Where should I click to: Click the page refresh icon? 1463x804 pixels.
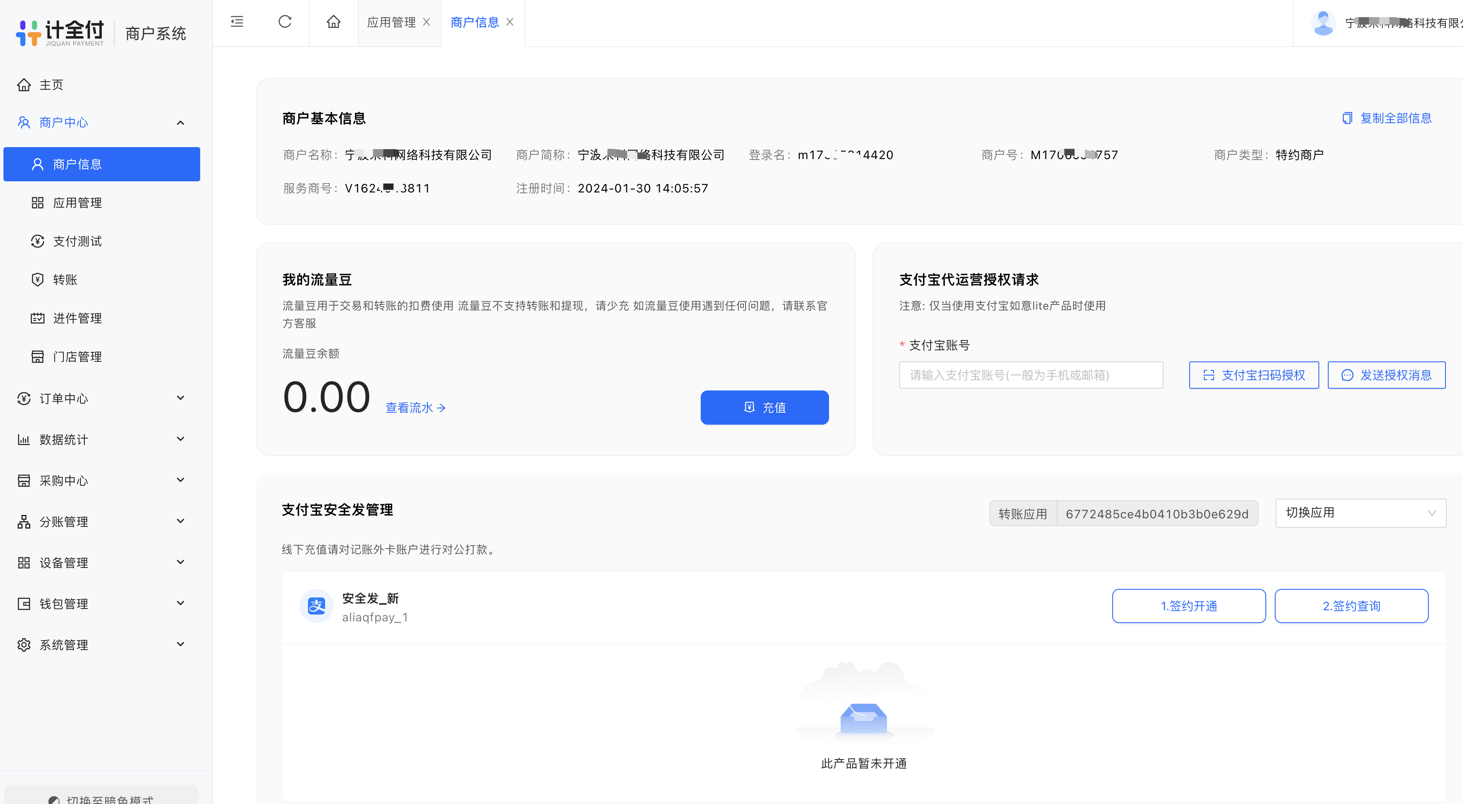click(x=284, y=21)
